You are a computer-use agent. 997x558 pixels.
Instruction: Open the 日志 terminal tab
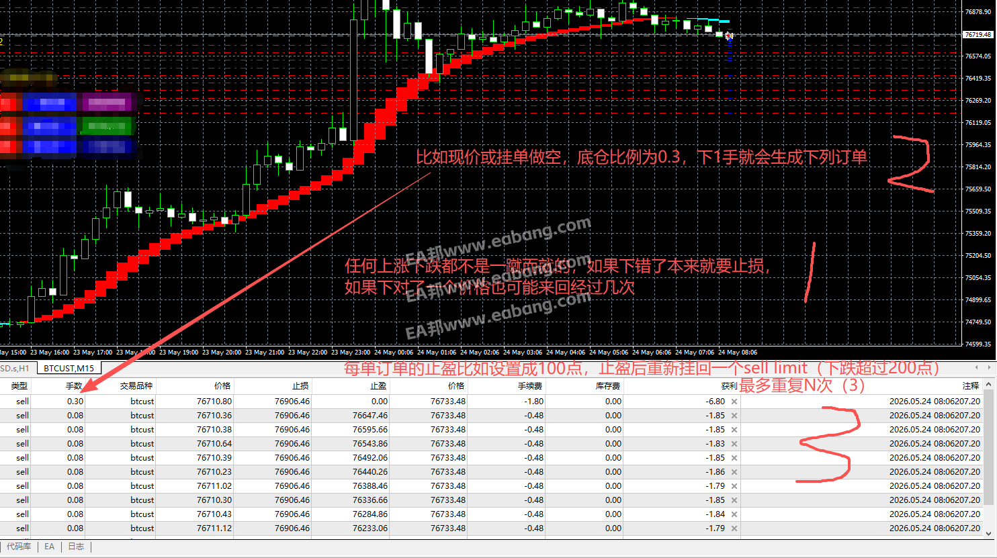pyautogui.click(x=76, y=547)
